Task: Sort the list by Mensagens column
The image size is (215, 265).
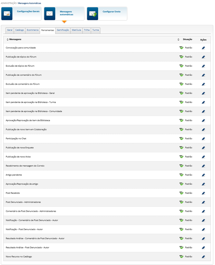Action: (x=8, y=40)
